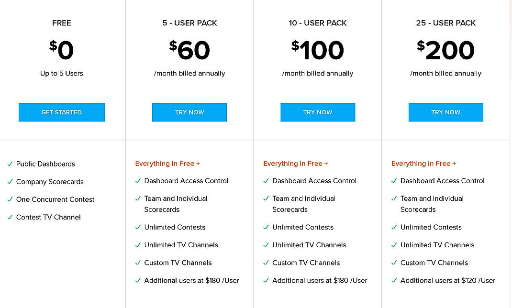
Task: Click the $200 price of the 25-User Pack
Action: point(445,50)
